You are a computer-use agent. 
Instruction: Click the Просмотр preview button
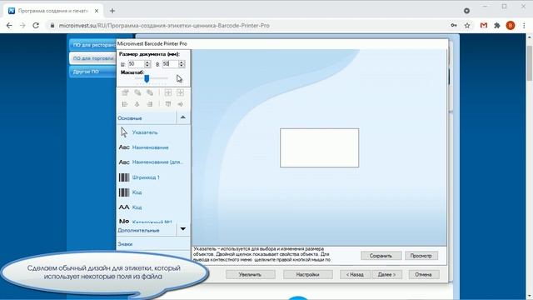click(x=421, y=256)
